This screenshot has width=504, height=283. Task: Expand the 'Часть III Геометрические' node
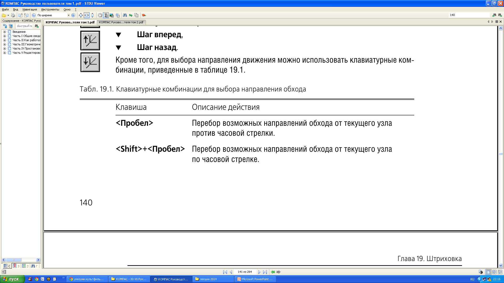pos(4,44)
